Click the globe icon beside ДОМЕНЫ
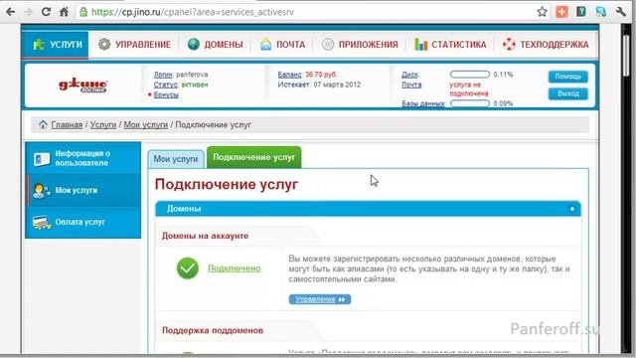The width and height of the screenshot is (636, 358). tap(194, 44)
